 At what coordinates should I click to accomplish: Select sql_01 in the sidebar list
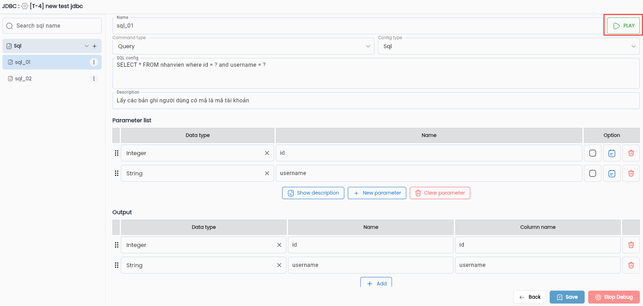(x=52, y=62)
